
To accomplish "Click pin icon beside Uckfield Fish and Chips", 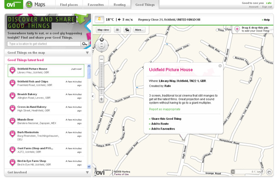I will (x=12, y=83).
